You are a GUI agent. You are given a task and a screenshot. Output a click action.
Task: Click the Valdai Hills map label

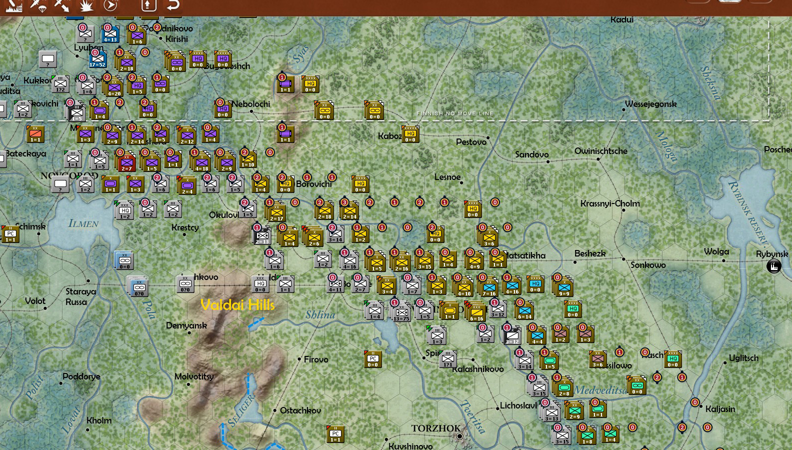(x=237, y=304)
